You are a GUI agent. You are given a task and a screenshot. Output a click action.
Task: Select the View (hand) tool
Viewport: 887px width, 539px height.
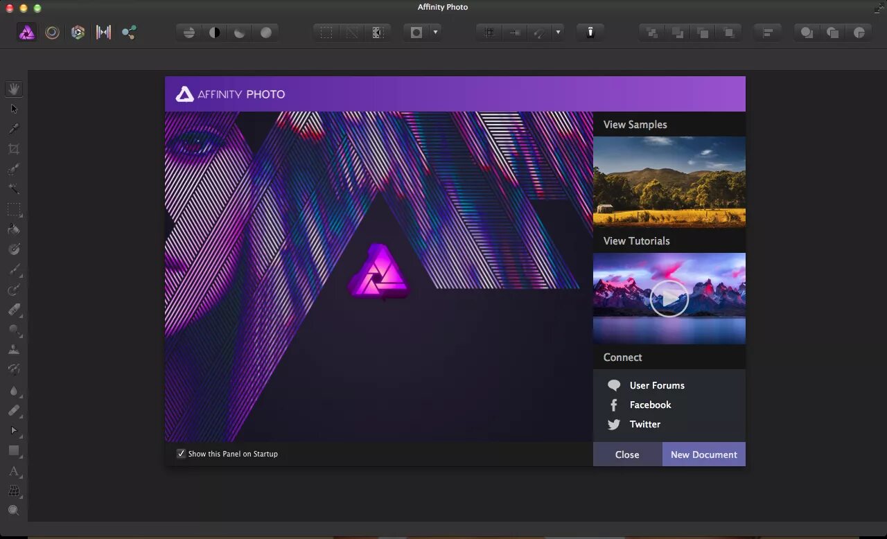tap(14, 89)
